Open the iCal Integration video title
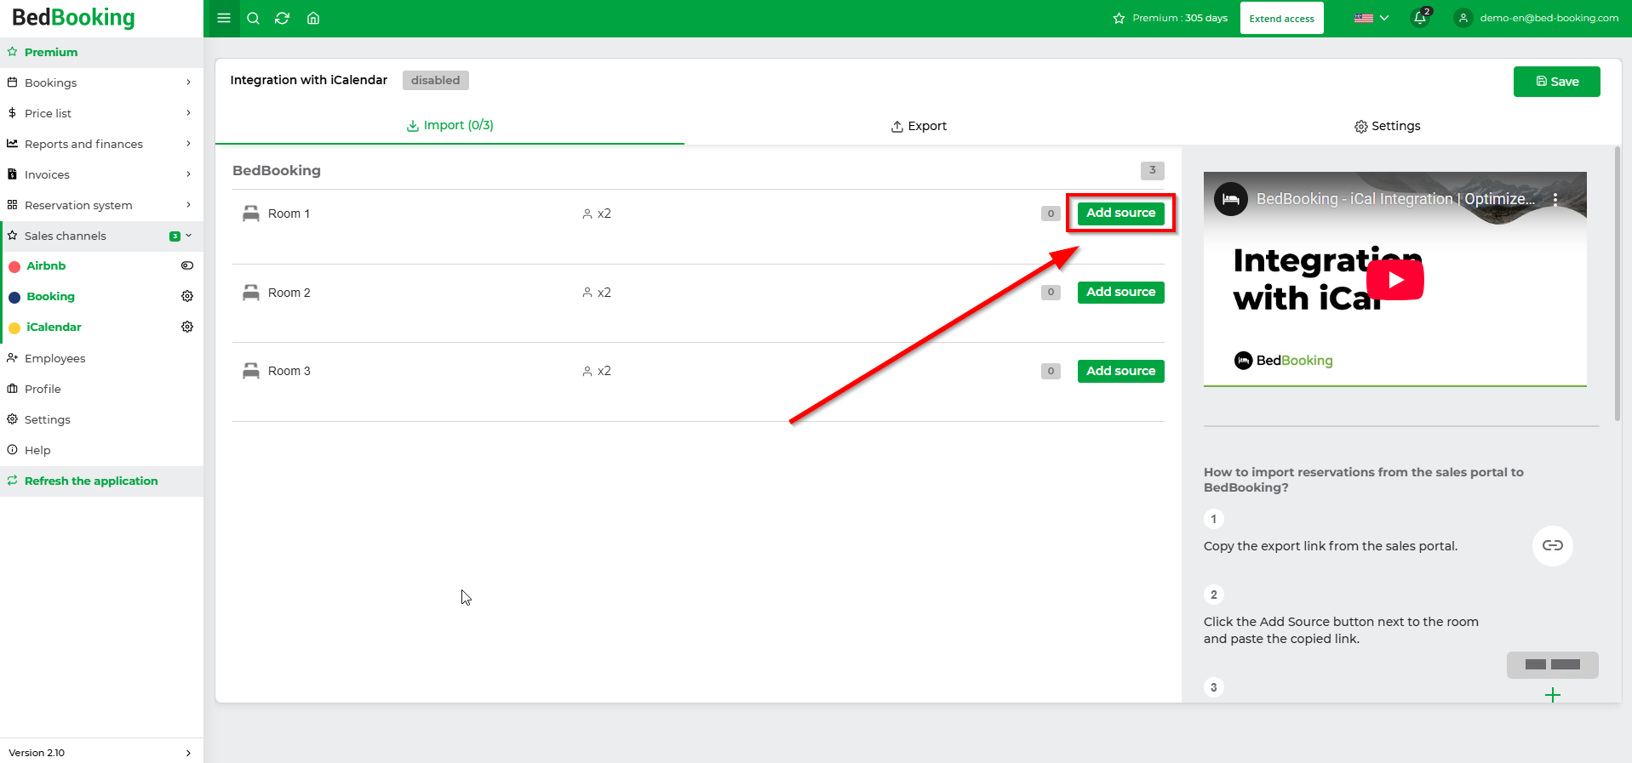1632x763 pixels. tap(1395, 199)
